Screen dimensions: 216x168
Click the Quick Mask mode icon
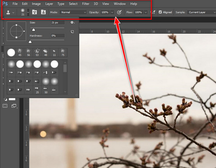point(5,106)
